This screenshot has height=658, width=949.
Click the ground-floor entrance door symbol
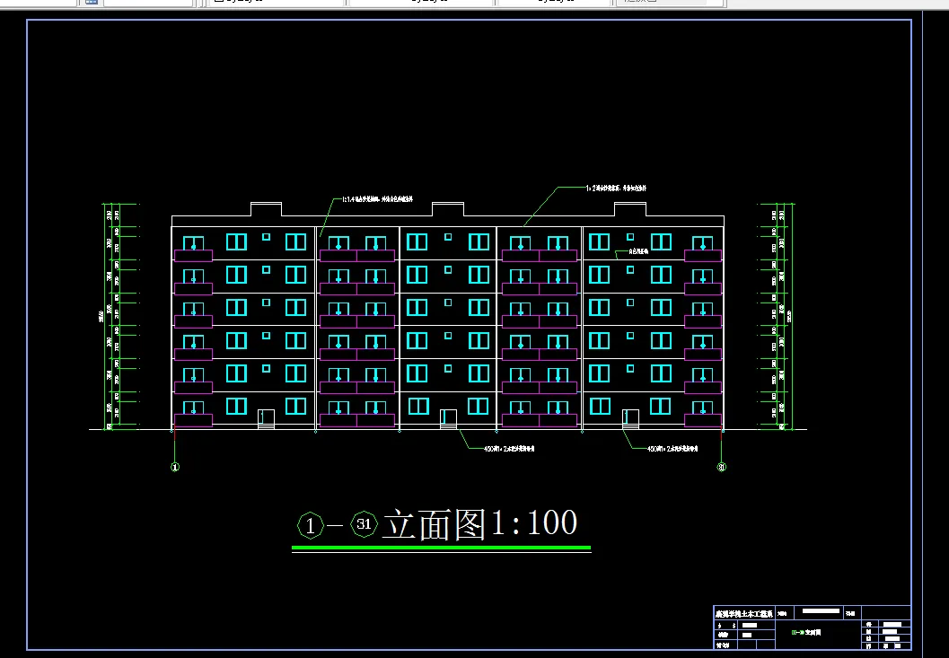coord(446,416)
